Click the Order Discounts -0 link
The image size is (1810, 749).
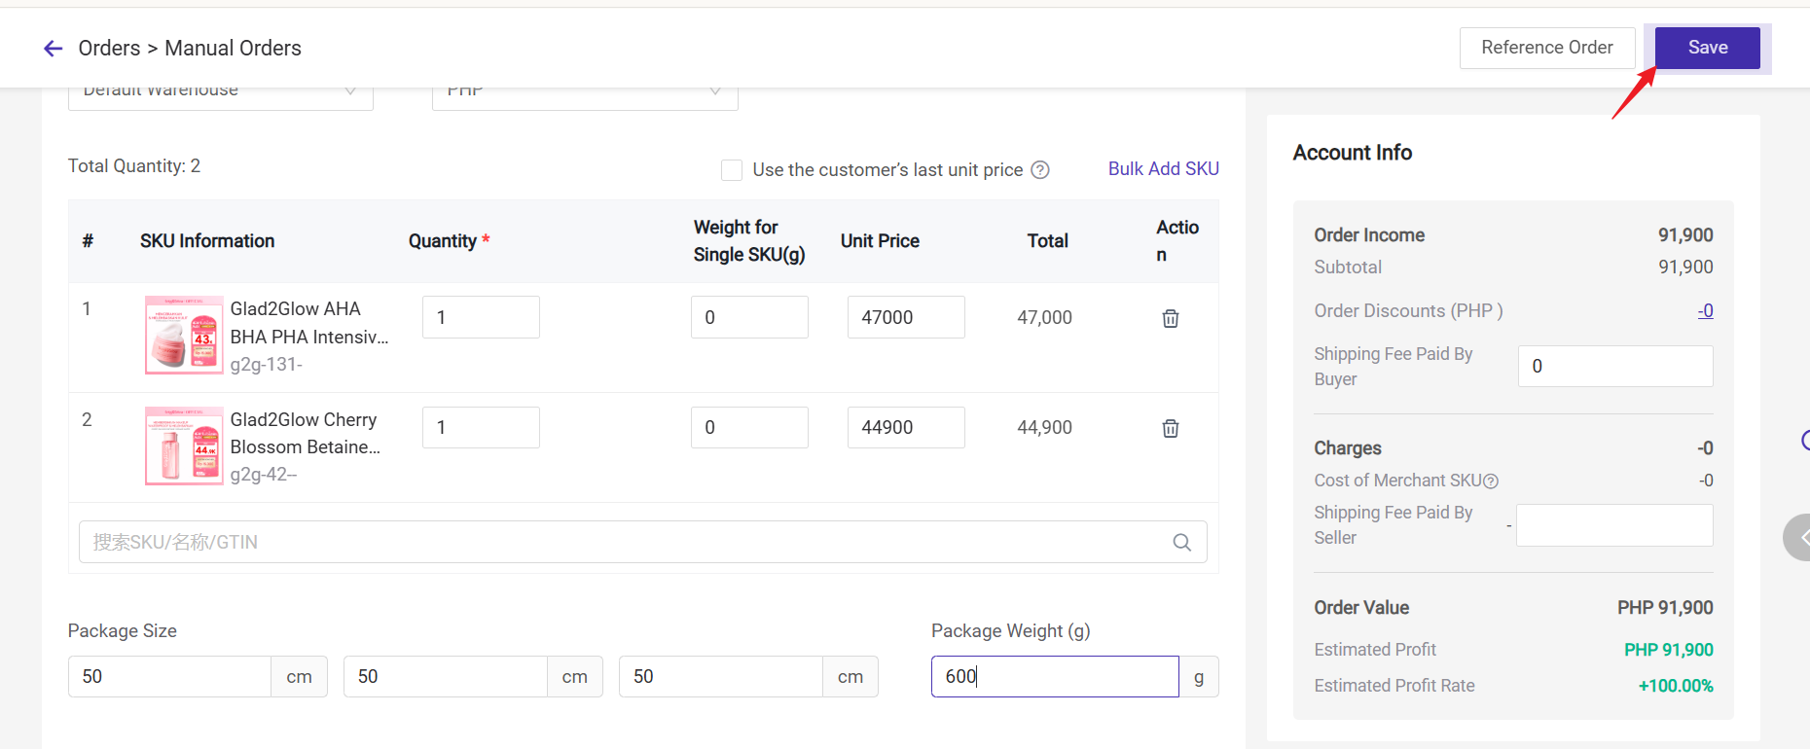coord(1705,311)
